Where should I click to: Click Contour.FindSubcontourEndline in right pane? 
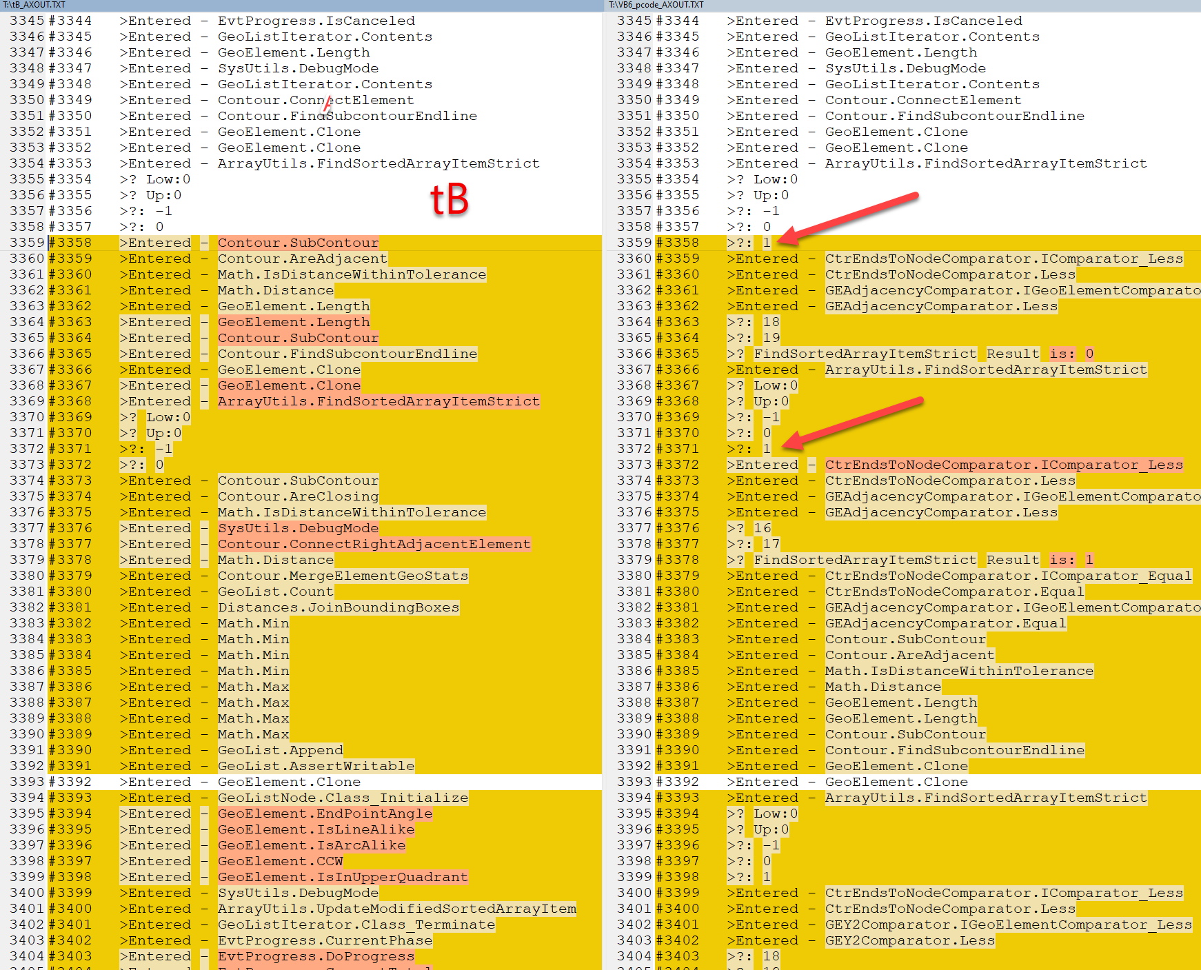point(955,750)
